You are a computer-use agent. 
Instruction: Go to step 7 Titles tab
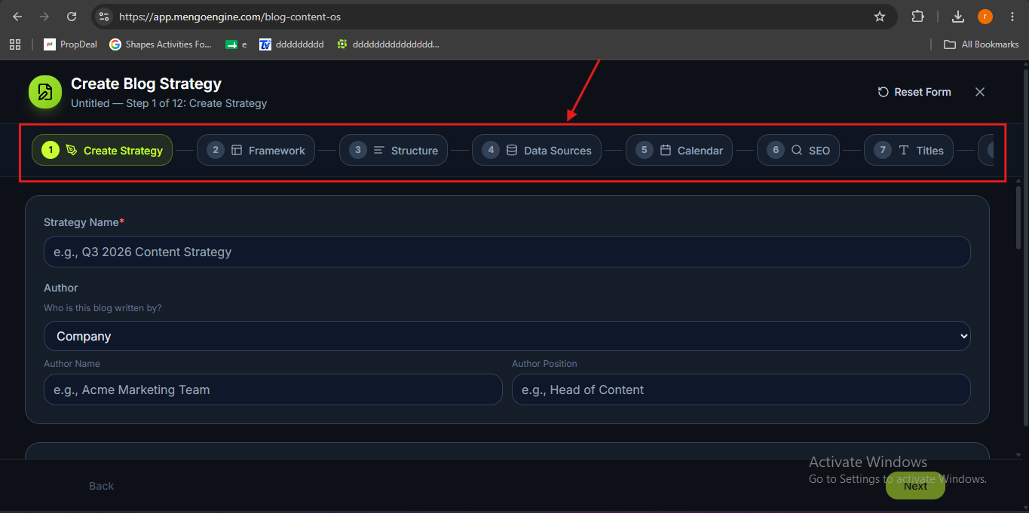click(x=909, y=150)
